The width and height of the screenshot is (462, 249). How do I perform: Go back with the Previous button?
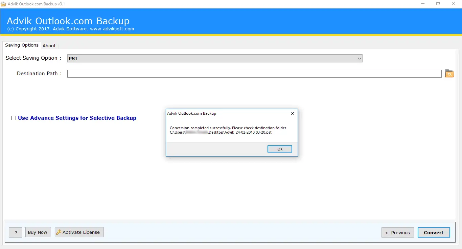[x=397, y=232]
